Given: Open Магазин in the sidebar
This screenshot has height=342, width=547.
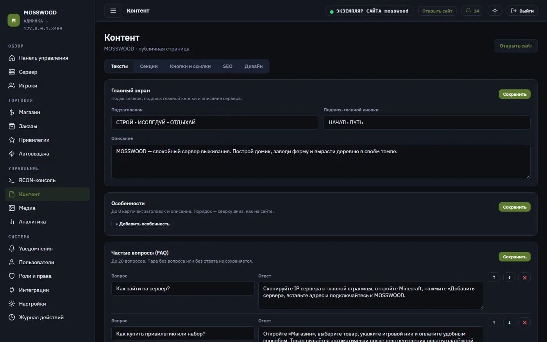Looking at the screenshot, I should 47,112.
